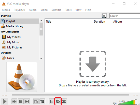Open My Videos source
140x105 pixels.
(20, 37)
